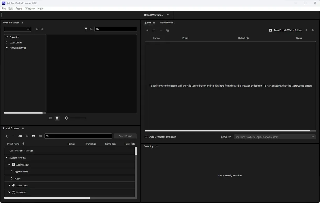Screen dimensions: 320x203
Task: Collapse the Broadcast preset group
Action: 9,192
